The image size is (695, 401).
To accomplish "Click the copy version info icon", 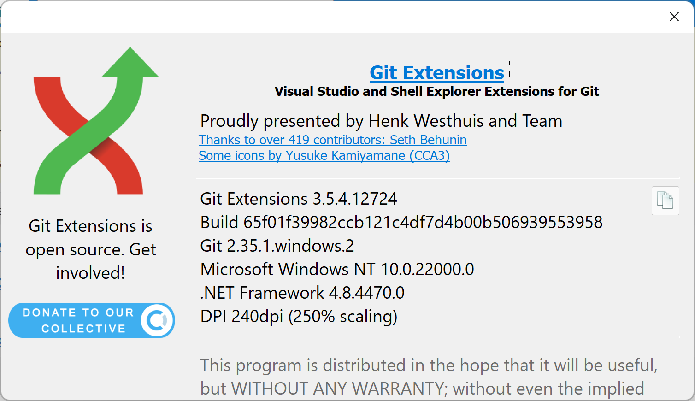I will click(x=665, y=201).
